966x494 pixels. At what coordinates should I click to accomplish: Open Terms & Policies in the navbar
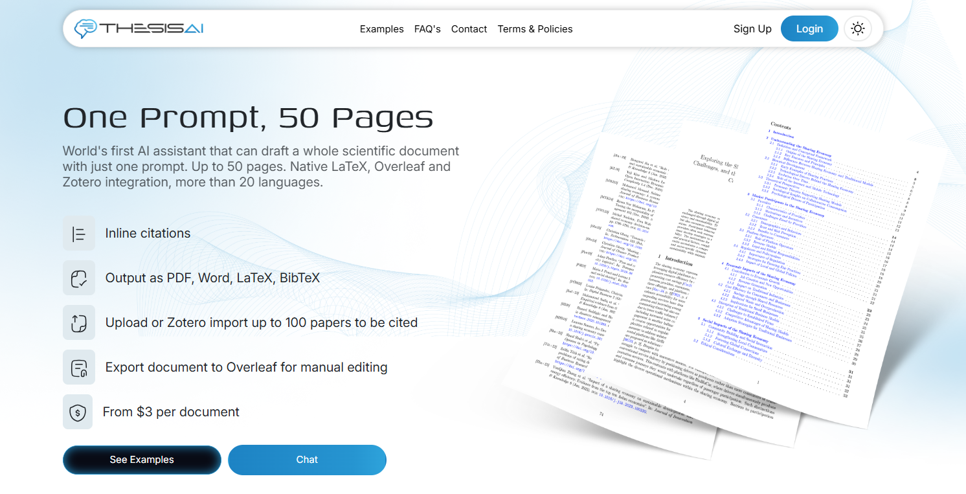[x=535, y=29]
